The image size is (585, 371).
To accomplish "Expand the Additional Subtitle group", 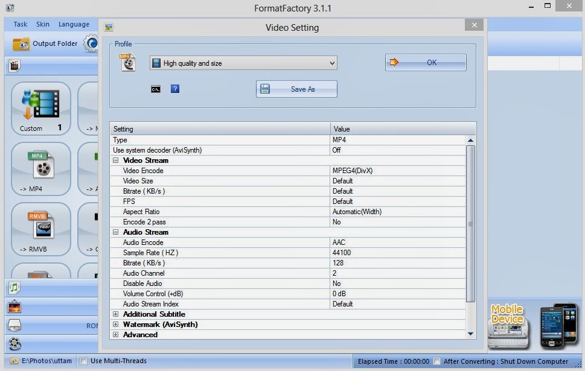I will [x=116, y=314].
